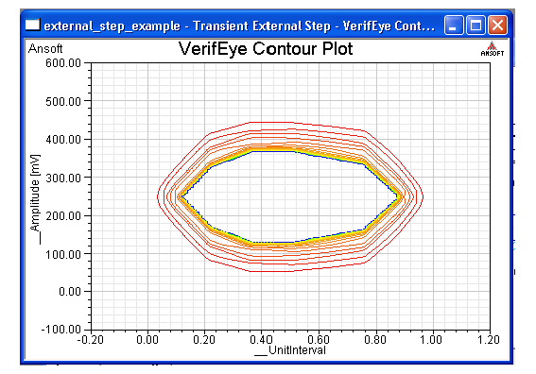Maximize the VerifEye Contour Plot window

(475, 25)
